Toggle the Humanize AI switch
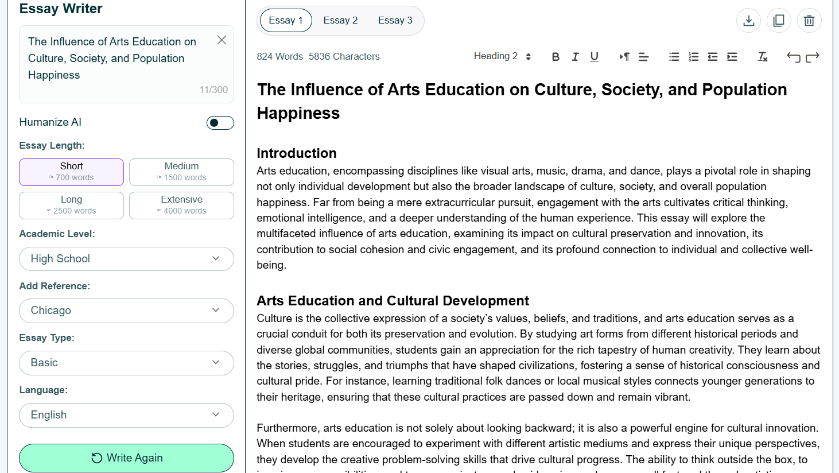This screenshot has width=839, height=473. click(x=220, y=123)
